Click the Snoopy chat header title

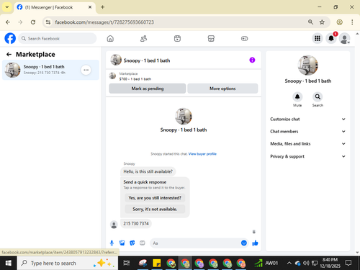tap(147, 60)
